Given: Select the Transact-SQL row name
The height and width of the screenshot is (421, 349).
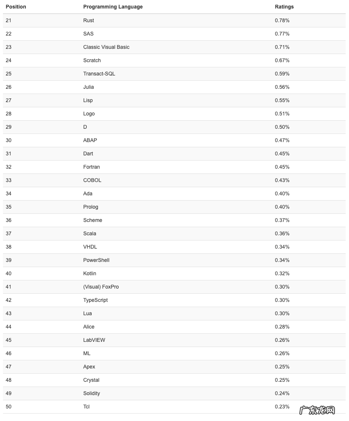Looking at the screenshot, I should [x=99, y=74].
